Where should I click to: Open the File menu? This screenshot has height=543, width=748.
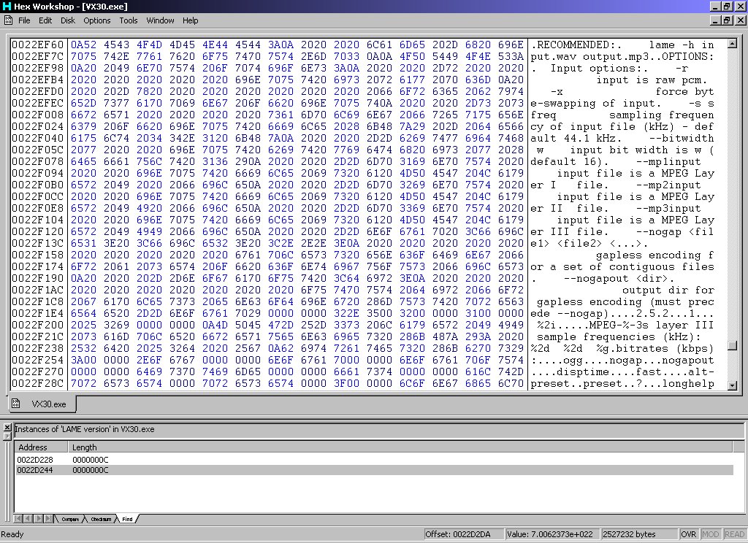pos(24,20)
